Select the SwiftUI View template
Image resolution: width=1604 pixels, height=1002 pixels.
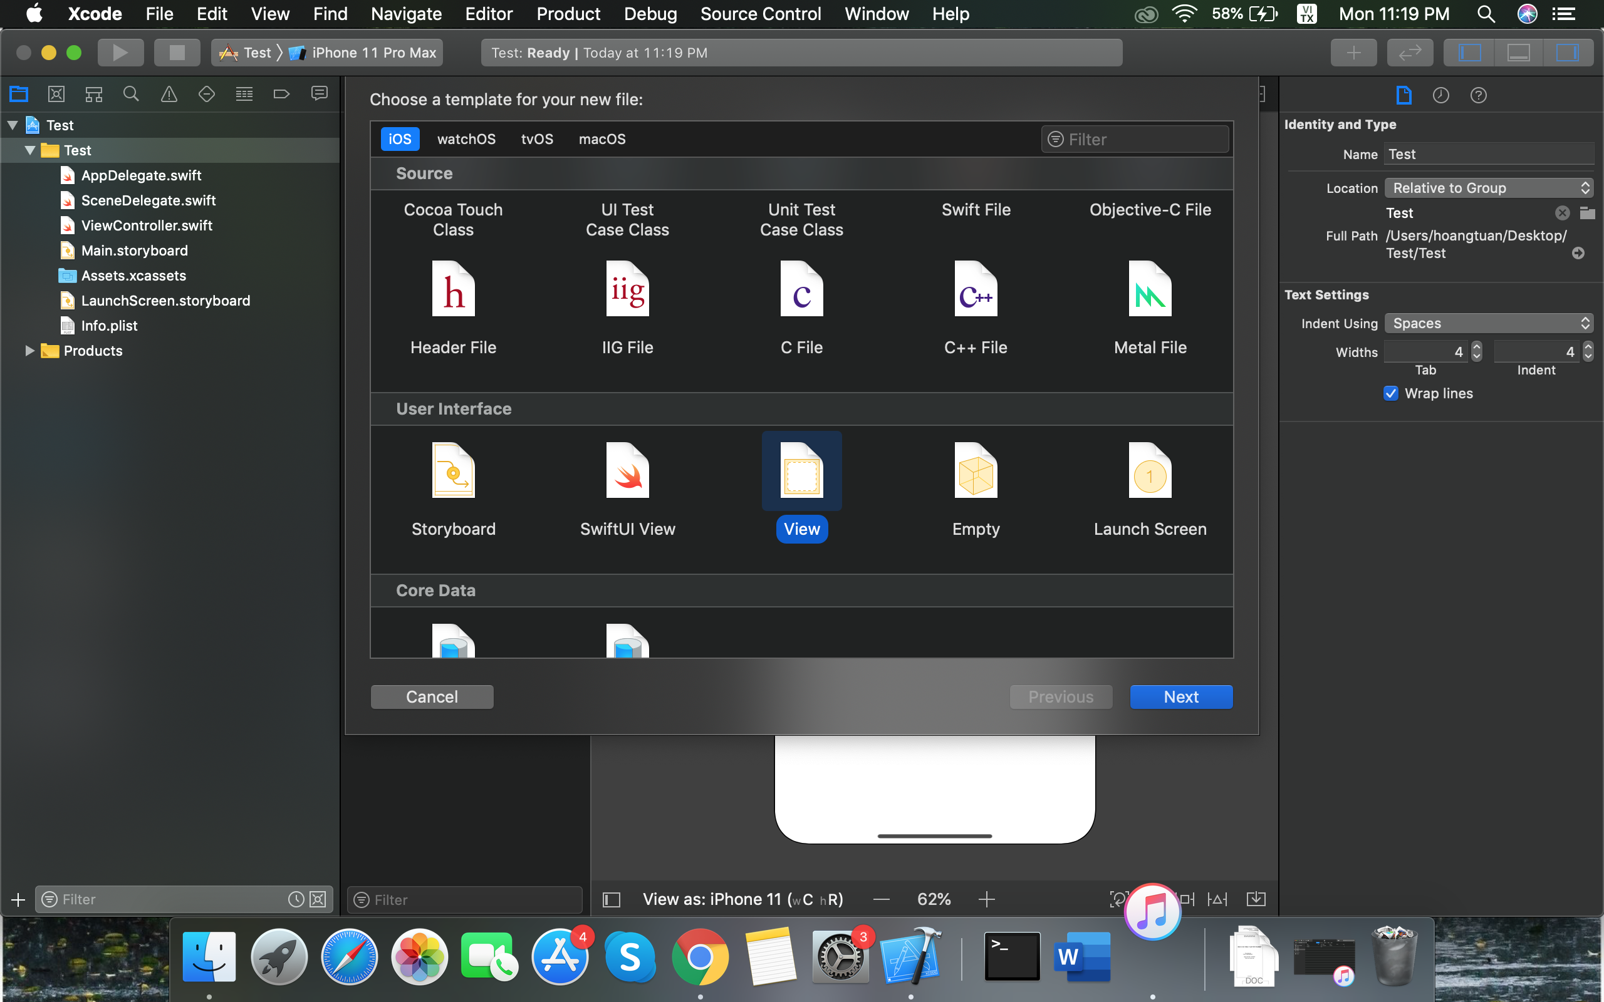point(627,489)
